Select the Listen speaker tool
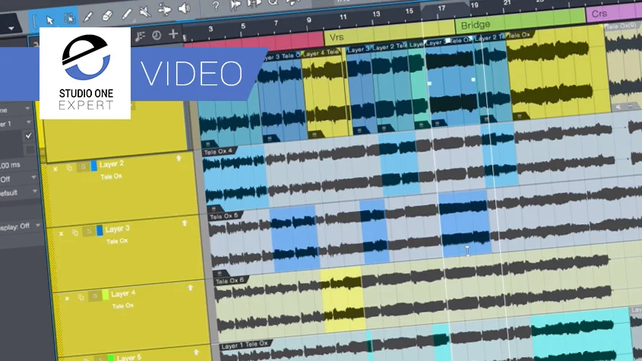642x361 pixels. click(x=185, y=8)
